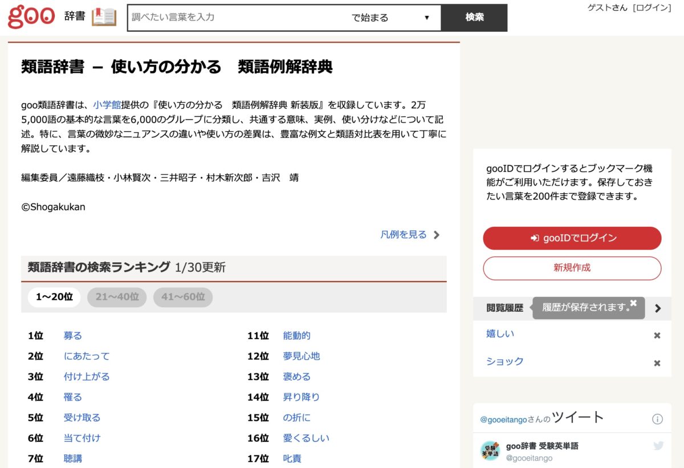Viewport: 684px width, 468px height.
Task: Remove ショック from browsing history
Action: (657, 363)
